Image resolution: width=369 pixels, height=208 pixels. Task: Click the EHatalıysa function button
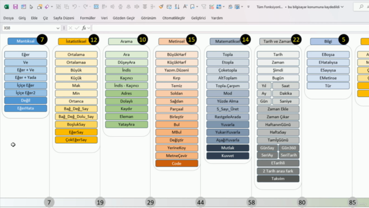coord(328,62)
